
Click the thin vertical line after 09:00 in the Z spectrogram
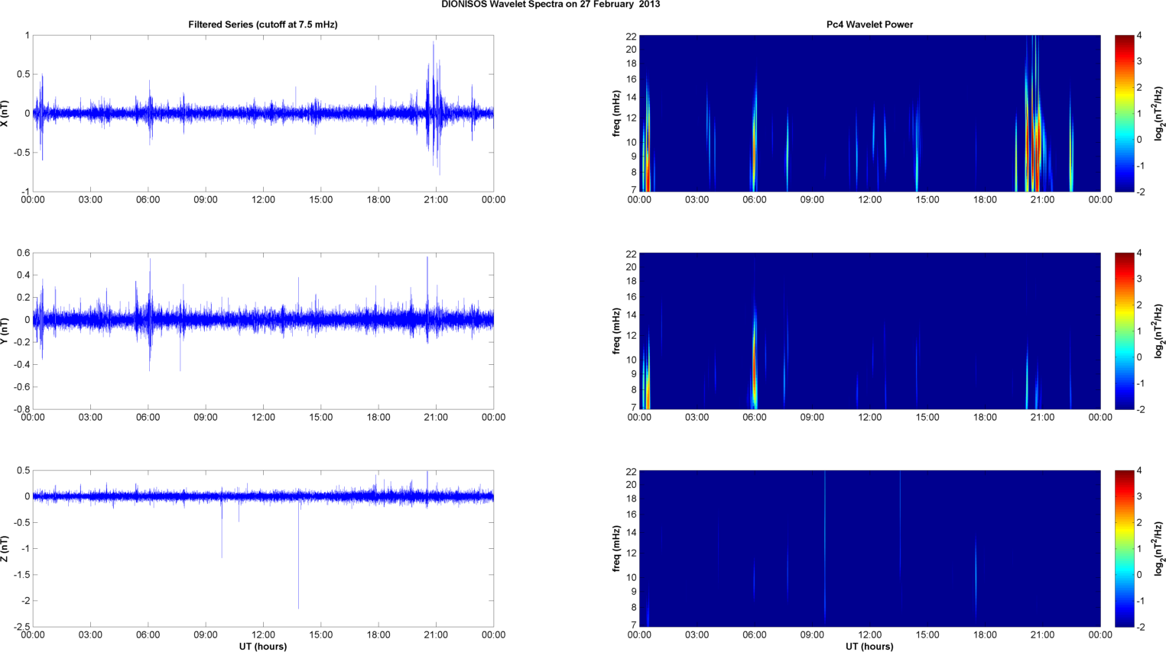point(825,550)
